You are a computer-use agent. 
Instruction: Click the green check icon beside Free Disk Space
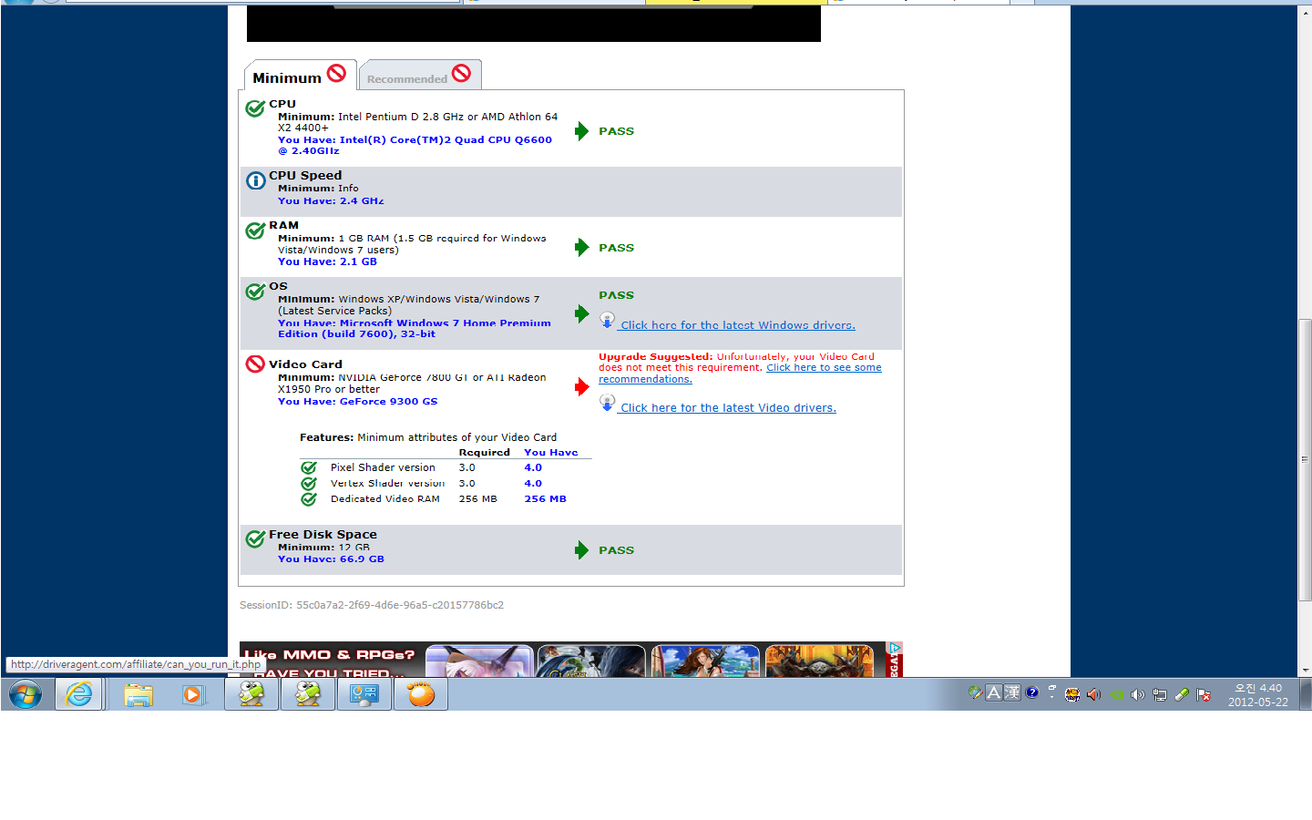(255, 539)
